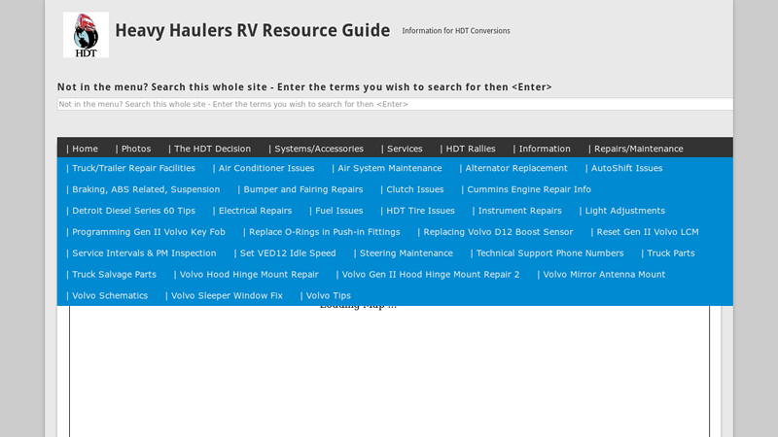778x437 pixels.
Task: Open the HDT Rallies menu item
Action: (x=469, y=149)
